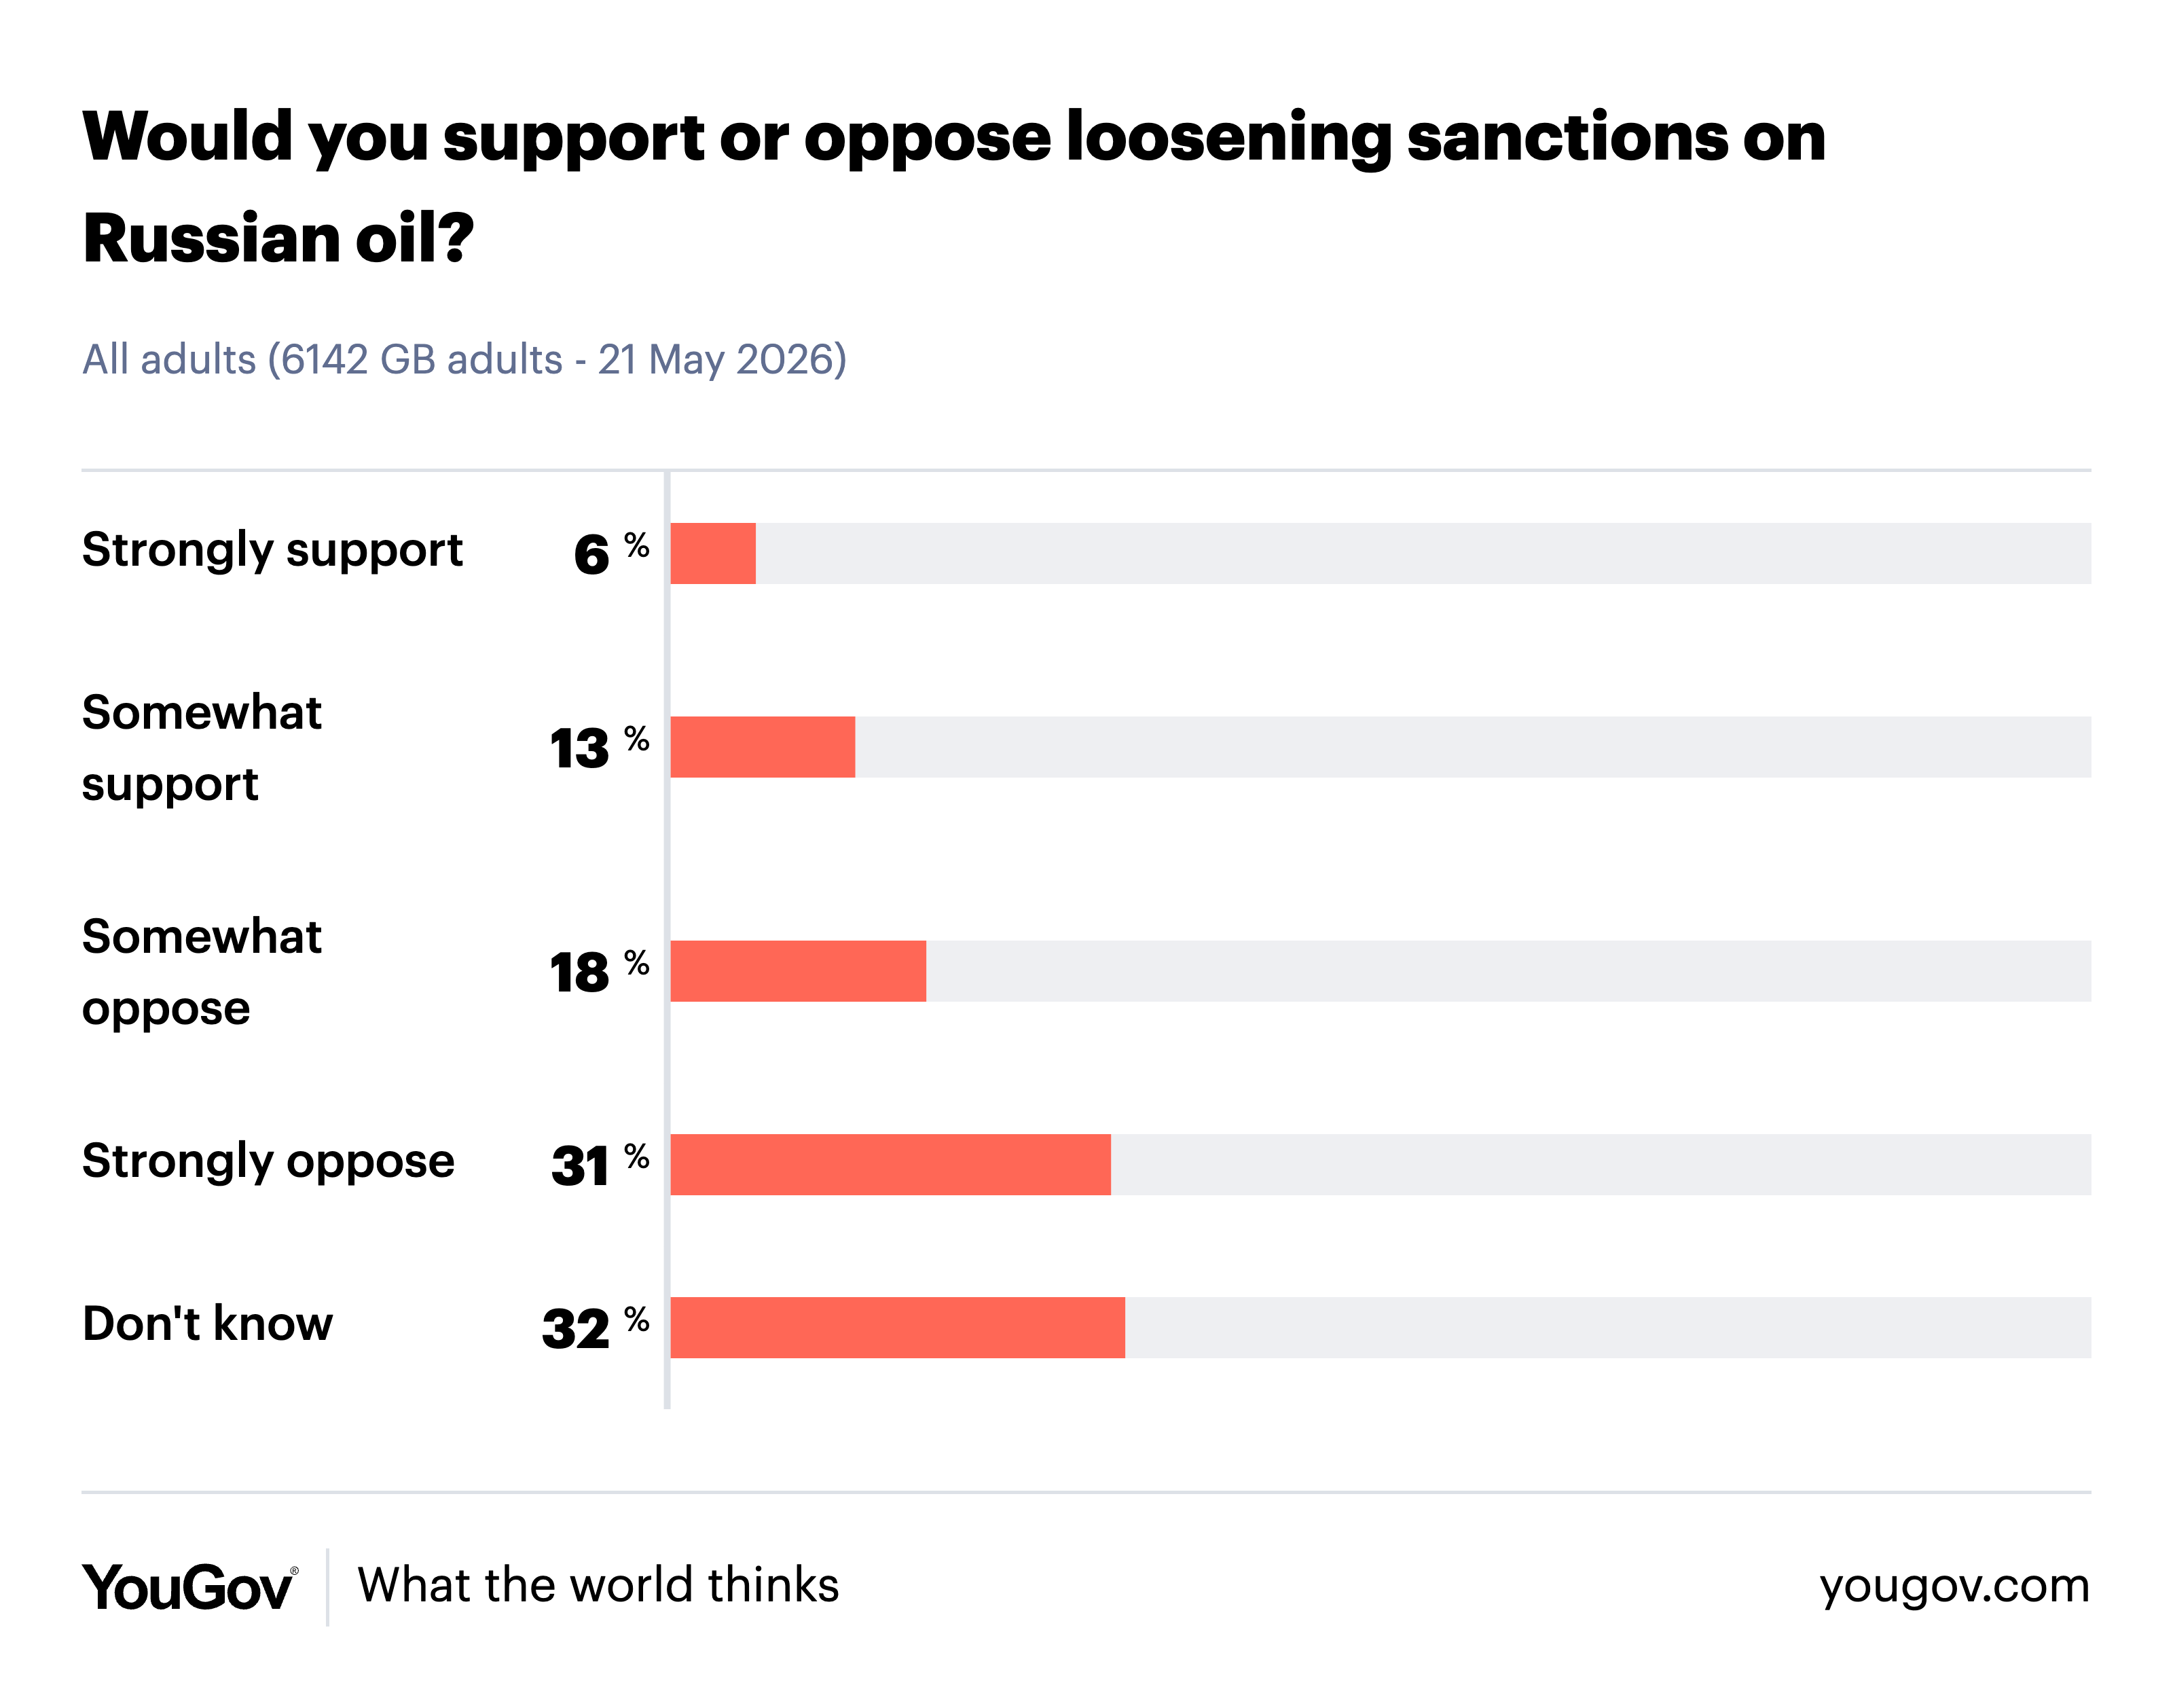Click the Somewhat oppose red bar

pos(798,971)
